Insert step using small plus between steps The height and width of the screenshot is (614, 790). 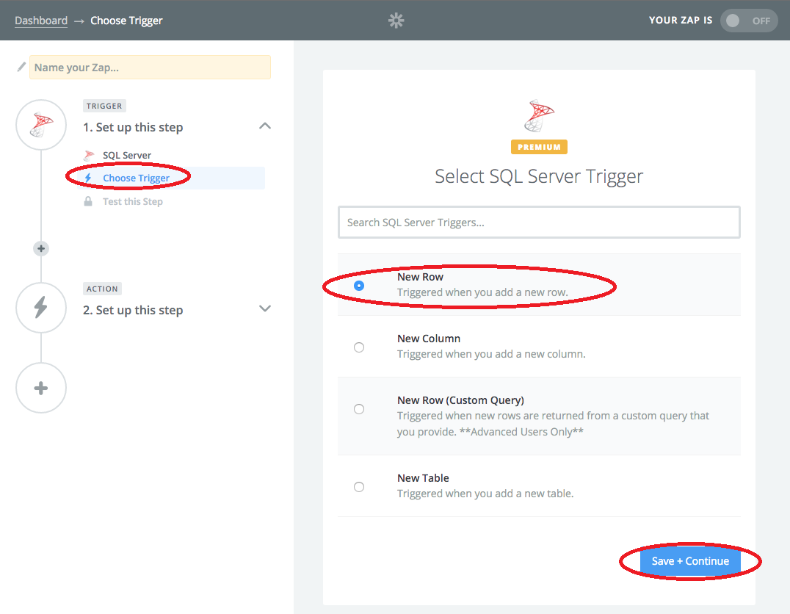[41, 249]
